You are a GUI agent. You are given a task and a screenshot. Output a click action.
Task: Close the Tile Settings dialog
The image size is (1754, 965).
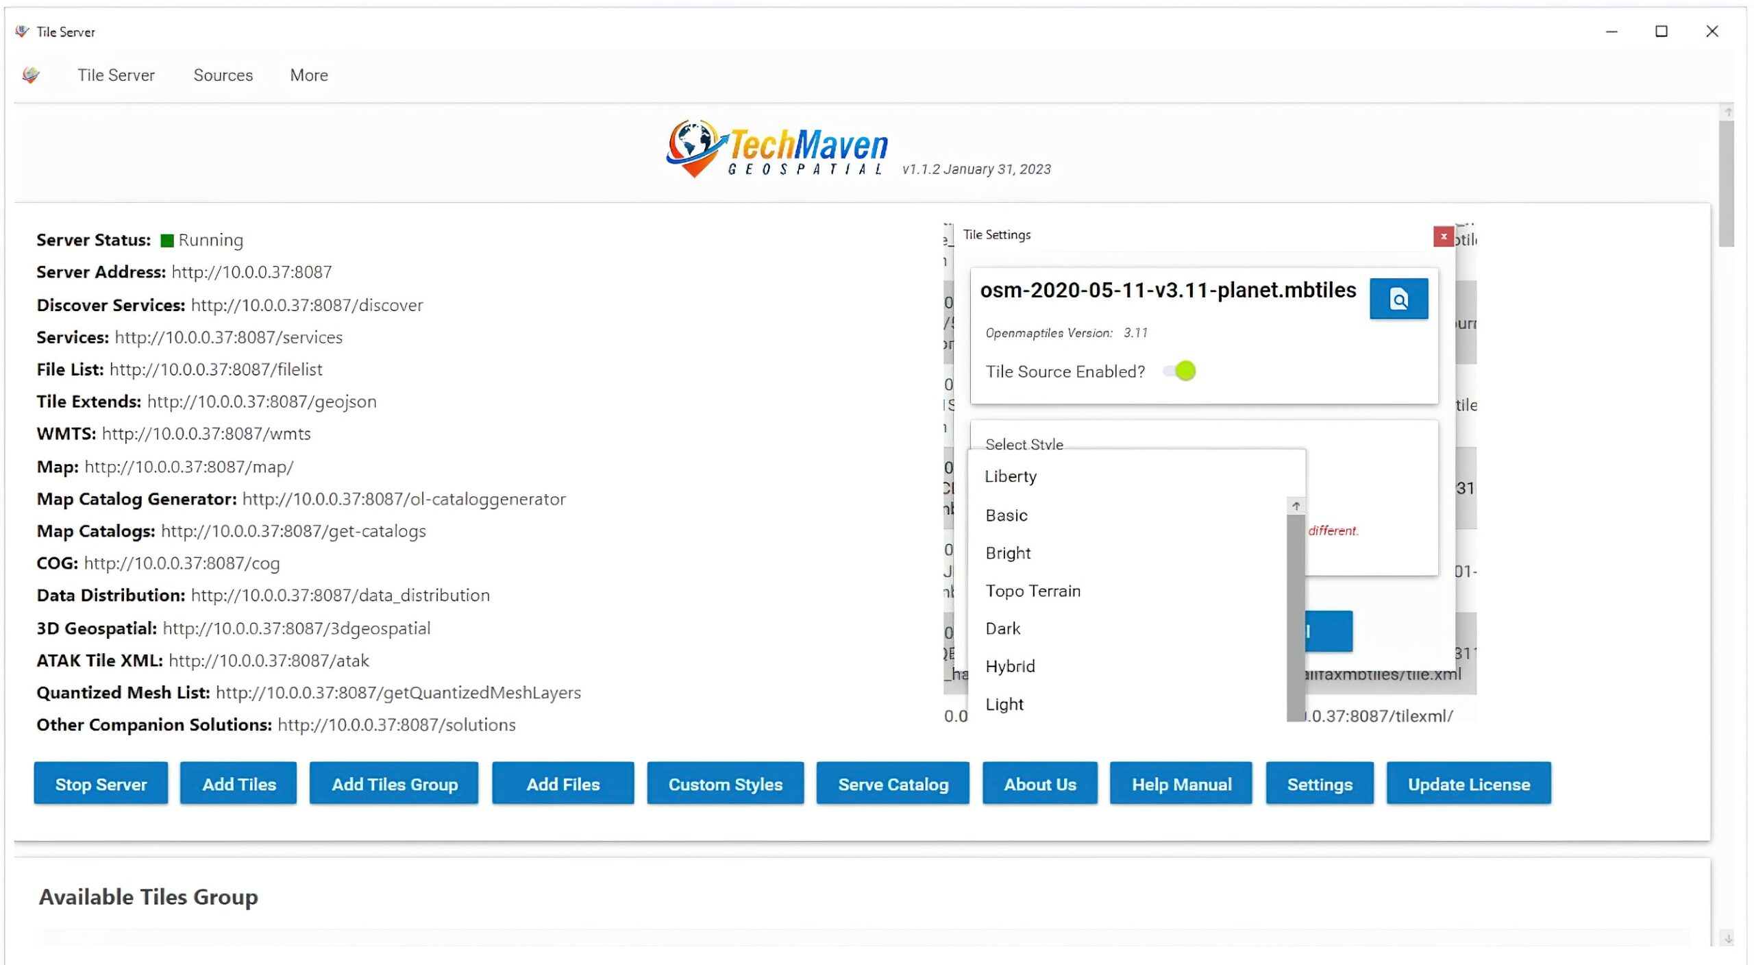1443,236
